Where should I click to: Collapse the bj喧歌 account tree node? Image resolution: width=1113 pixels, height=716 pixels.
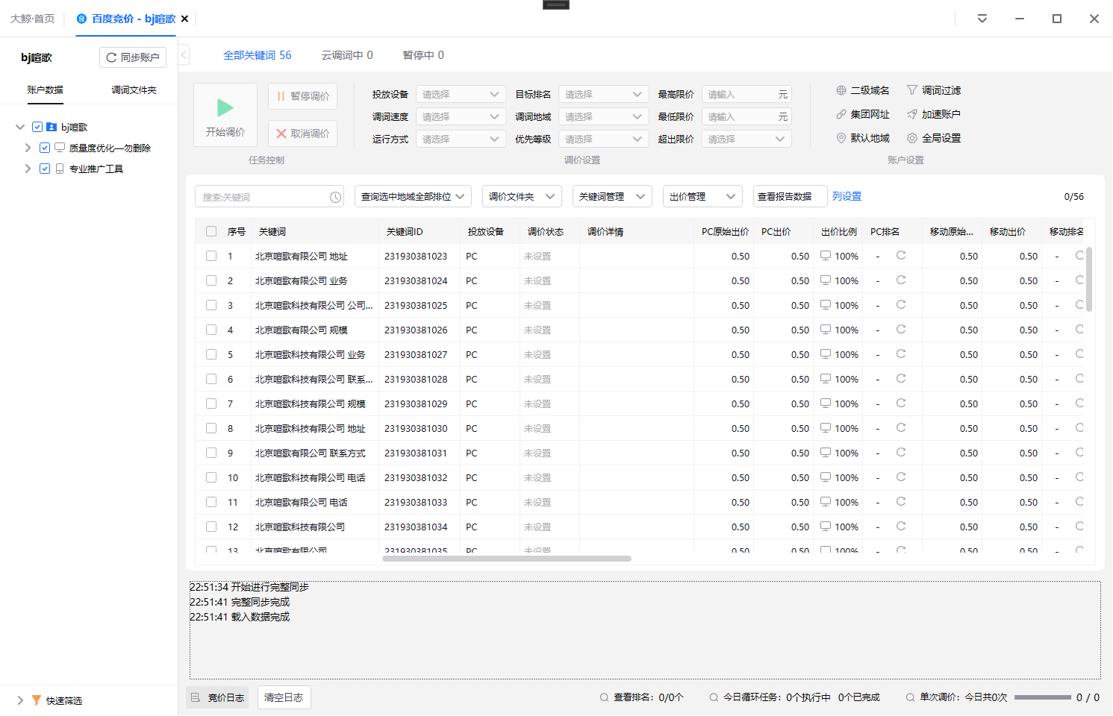click(x=20, y=127)
